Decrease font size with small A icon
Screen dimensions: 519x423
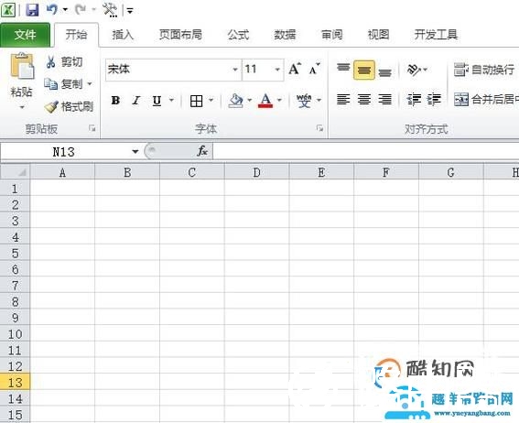(x=314, y=69)
